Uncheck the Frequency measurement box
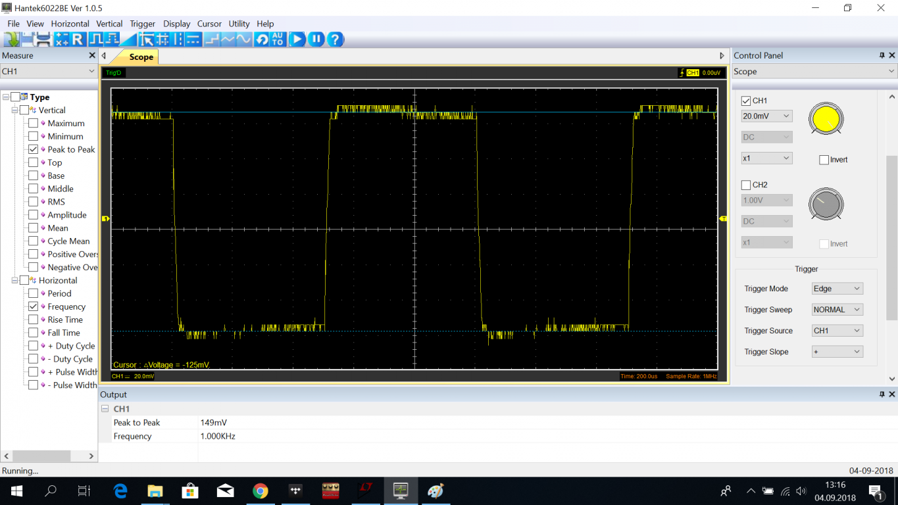The height and width of the screenshot is (505, 898). 33,306
